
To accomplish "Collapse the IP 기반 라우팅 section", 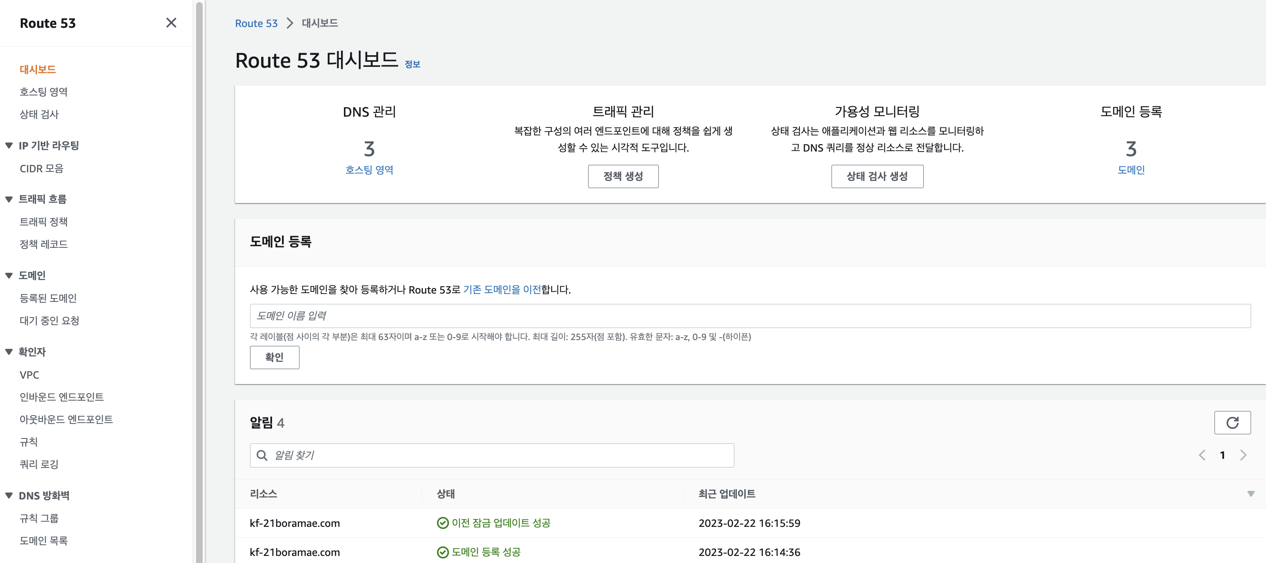I will [x=9, y=145].
